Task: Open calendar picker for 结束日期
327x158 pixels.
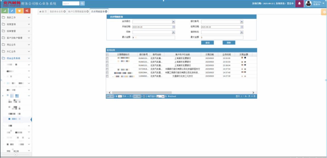Action: (242, 27)
